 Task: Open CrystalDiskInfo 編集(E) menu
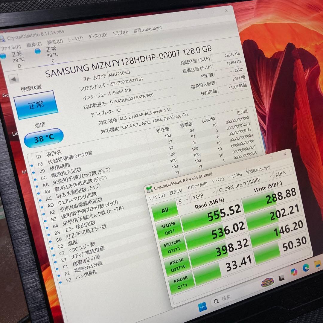(x=34, y=44)
